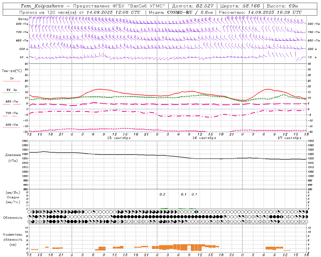The height and width of the screenshot is (257, 321).
Task: Click the Тем-ра(°C) temperature panel label
Action: coord(12,71)
